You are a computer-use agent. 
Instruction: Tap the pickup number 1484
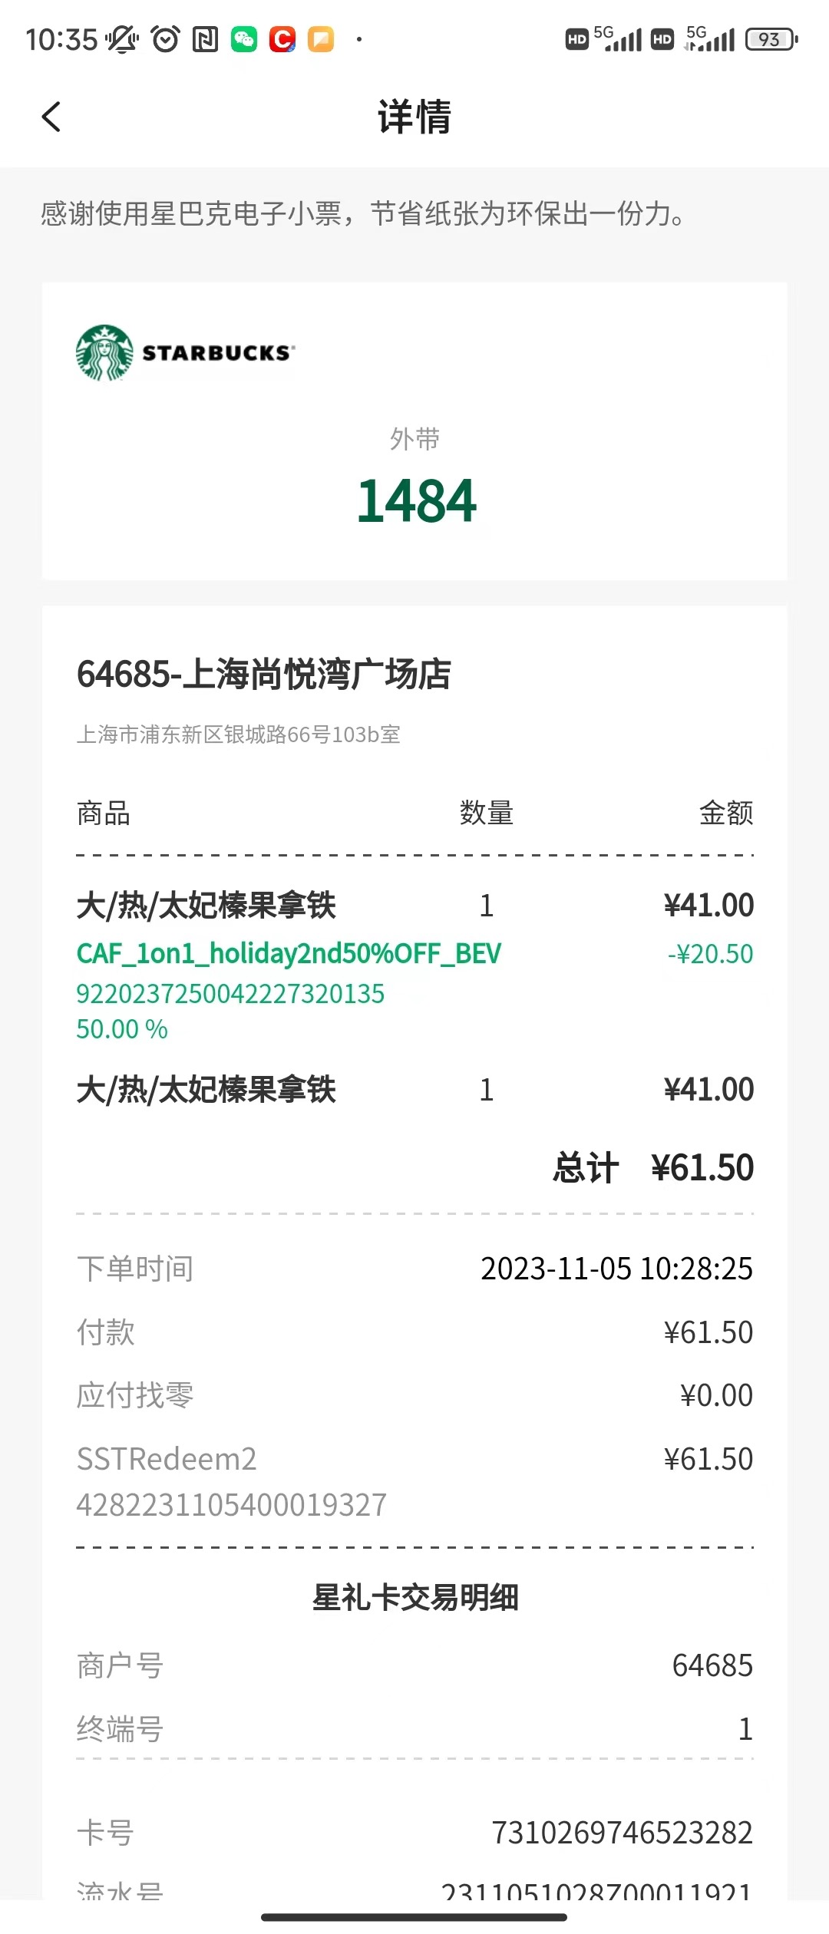415,500
